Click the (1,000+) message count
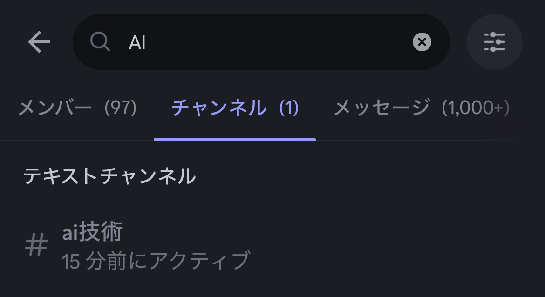The height and width of the screenshot is (297, 545). [x=475, y=108]
